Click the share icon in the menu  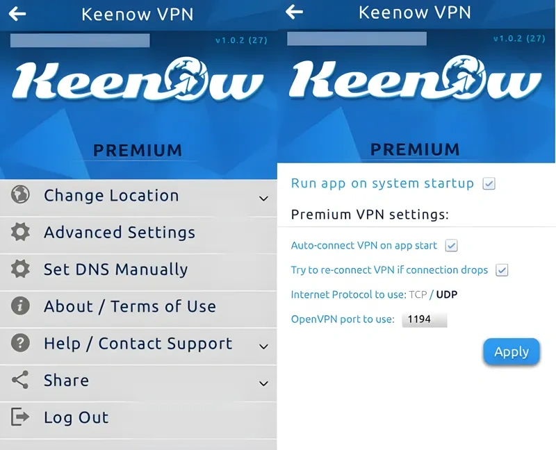[20, 380]
